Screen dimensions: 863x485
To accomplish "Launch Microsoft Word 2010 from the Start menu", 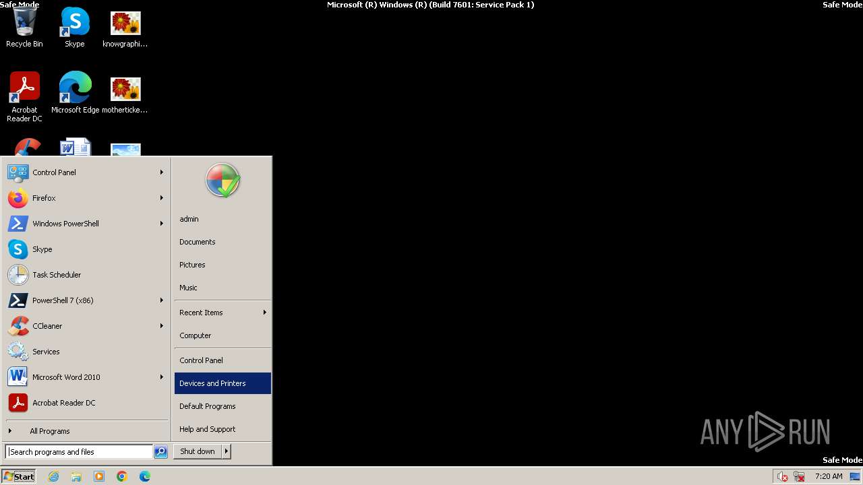I will coord(86,377).
